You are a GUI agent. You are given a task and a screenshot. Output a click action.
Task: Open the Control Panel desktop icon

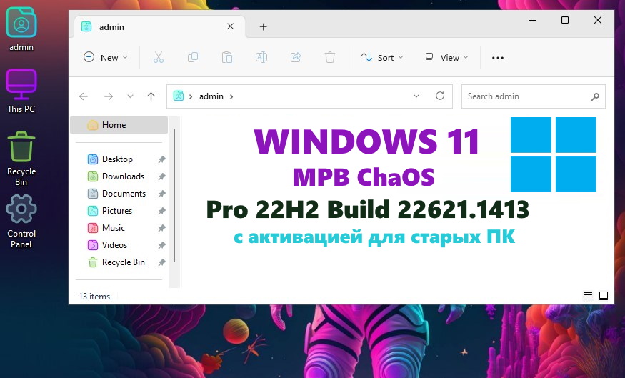pyautogui.click(x=21, y=222)
